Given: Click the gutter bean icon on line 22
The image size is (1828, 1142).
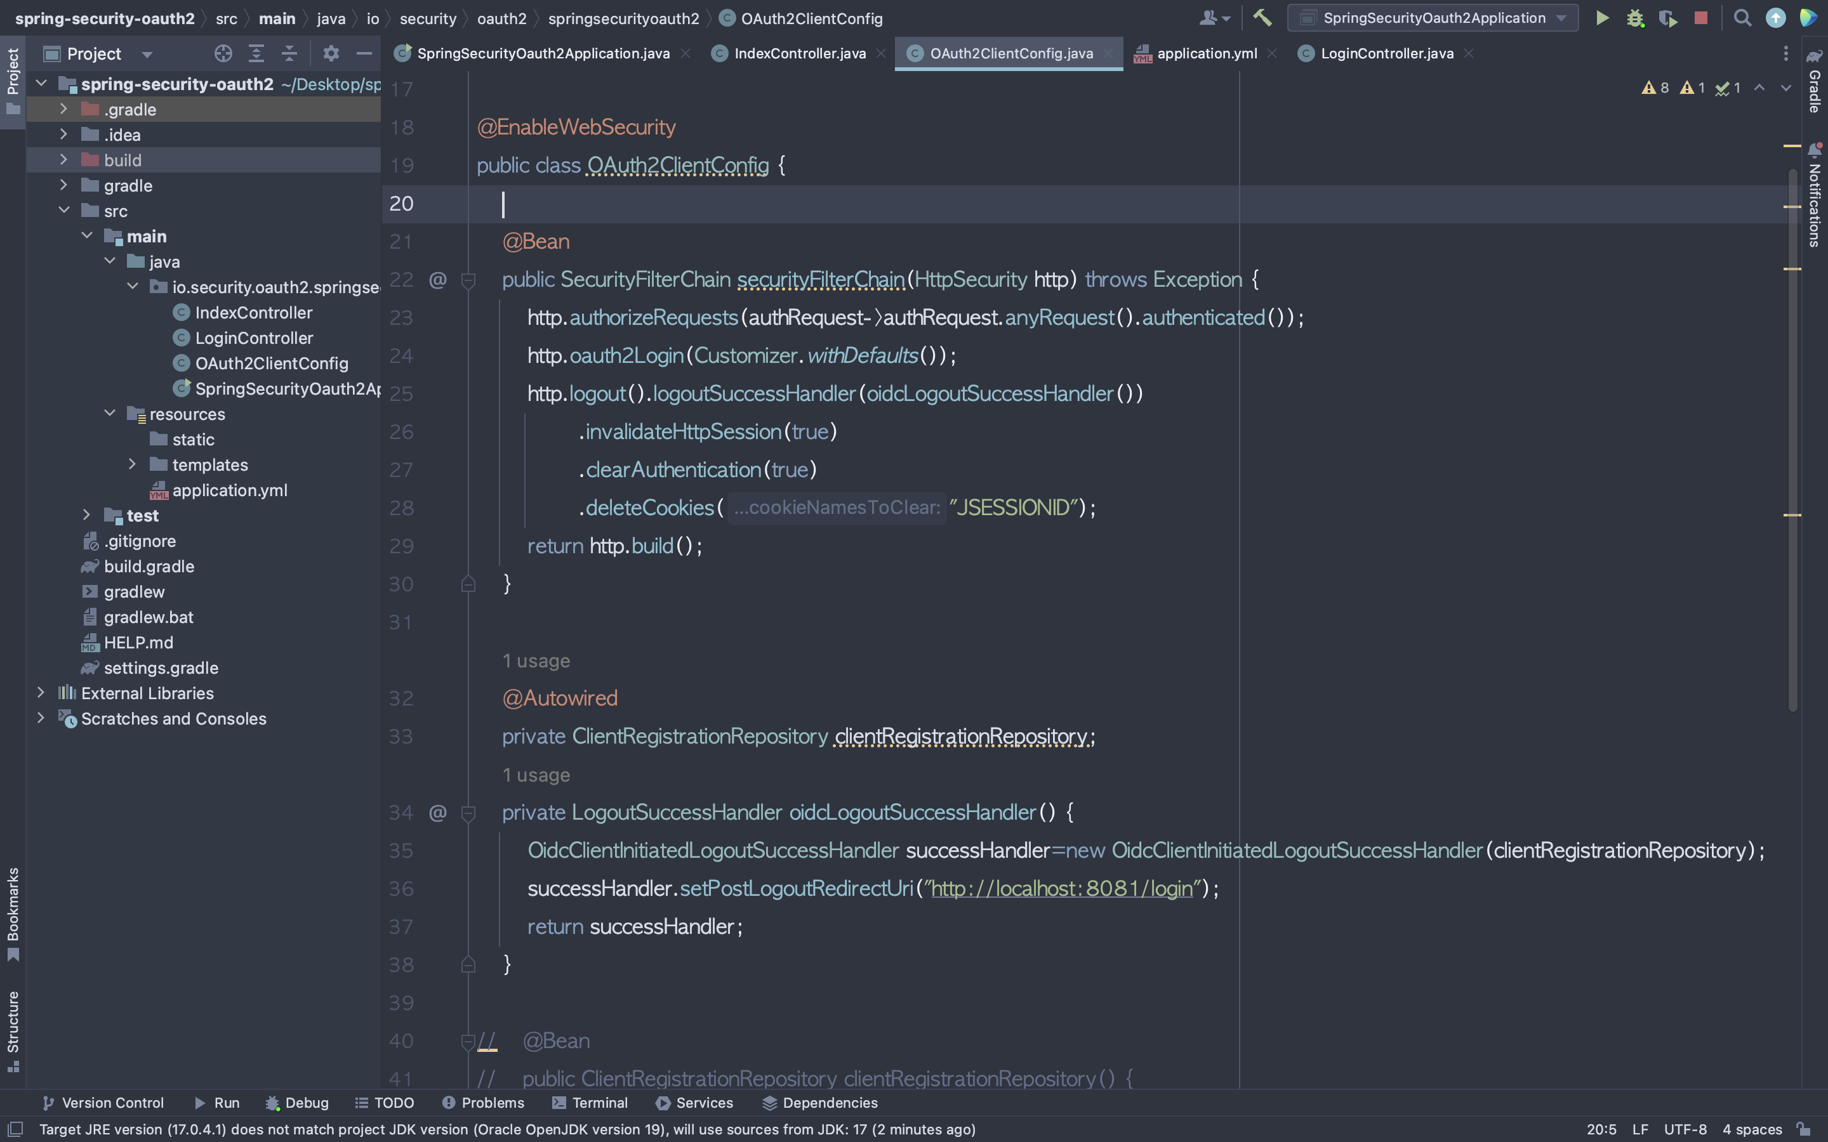Looking at the screenshot, I should 438,280.
